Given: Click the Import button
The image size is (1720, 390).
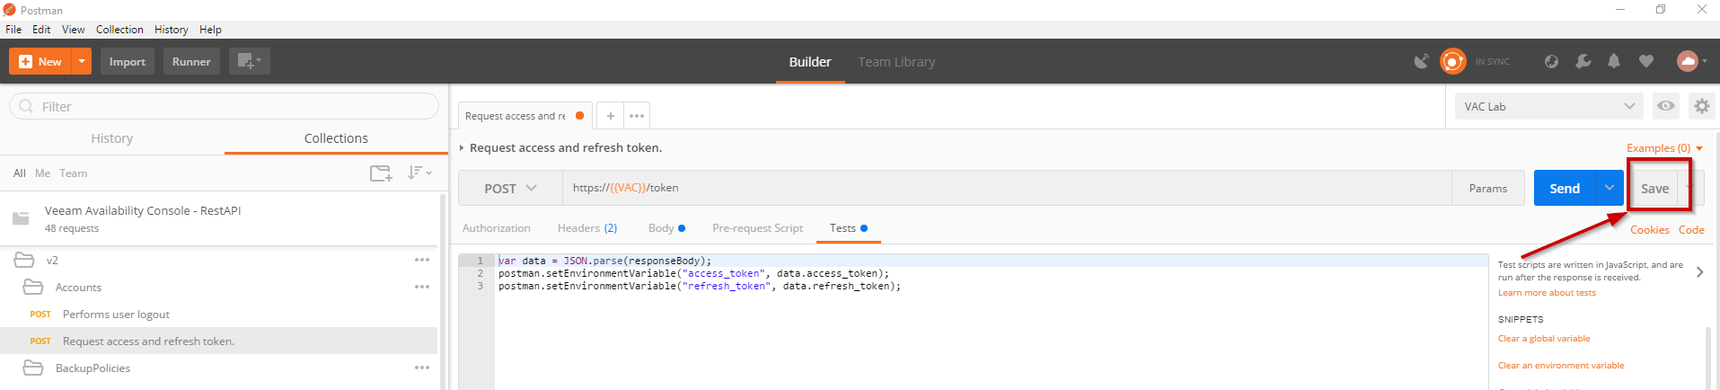Looking at the screenshot, I should 128,62.
